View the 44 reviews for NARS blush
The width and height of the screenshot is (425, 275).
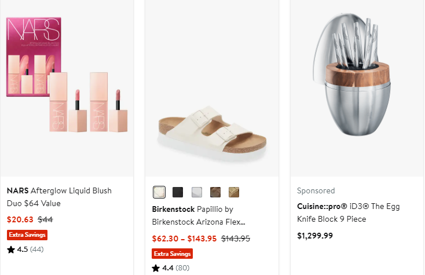(36, 250)
